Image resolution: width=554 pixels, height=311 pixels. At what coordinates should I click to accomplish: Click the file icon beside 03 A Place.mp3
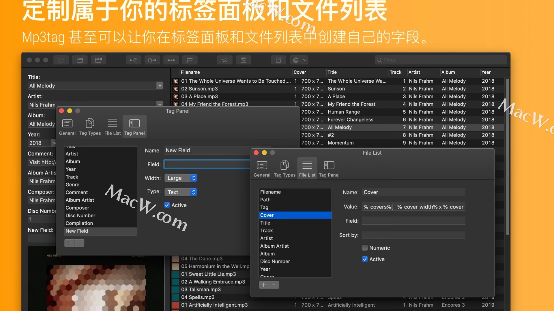coord(176,96)
